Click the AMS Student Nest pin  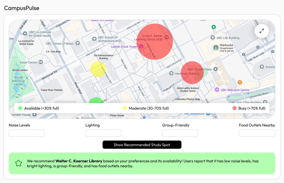pos(215,69)
